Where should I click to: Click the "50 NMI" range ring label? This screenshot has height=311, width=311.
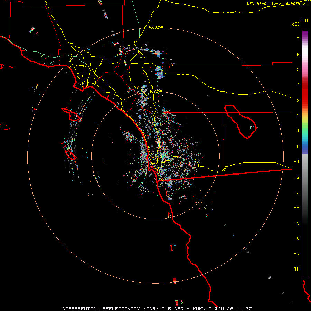point(155,91)
